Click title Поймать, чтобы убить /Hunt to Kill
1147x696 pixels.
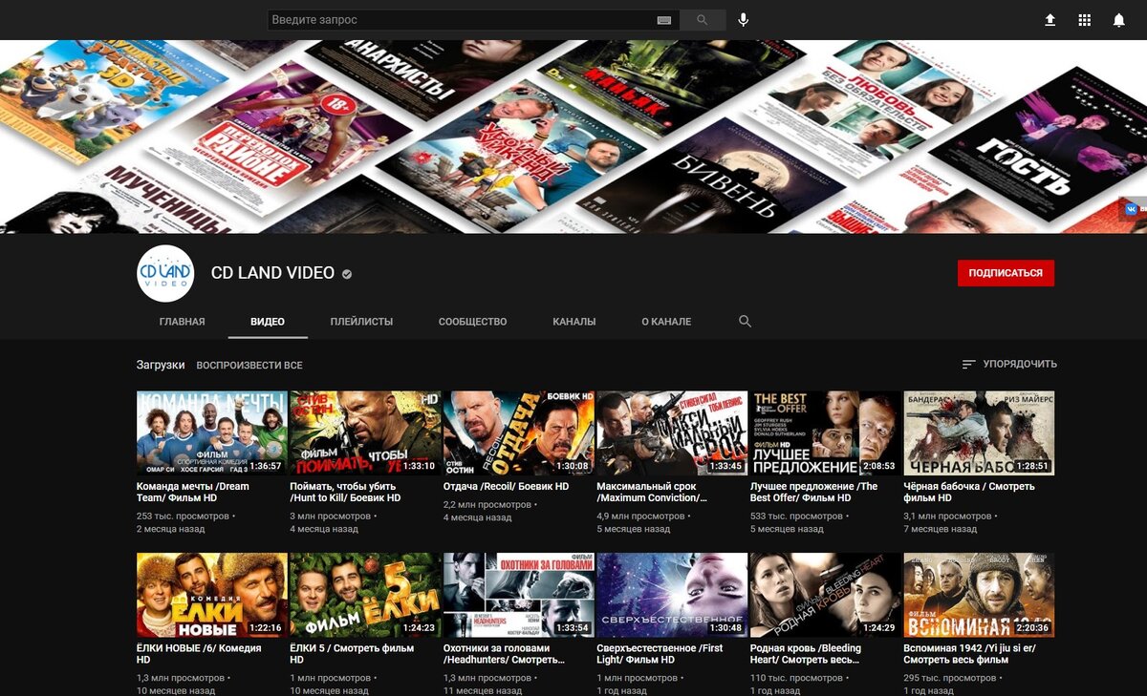tap(345, 492)
